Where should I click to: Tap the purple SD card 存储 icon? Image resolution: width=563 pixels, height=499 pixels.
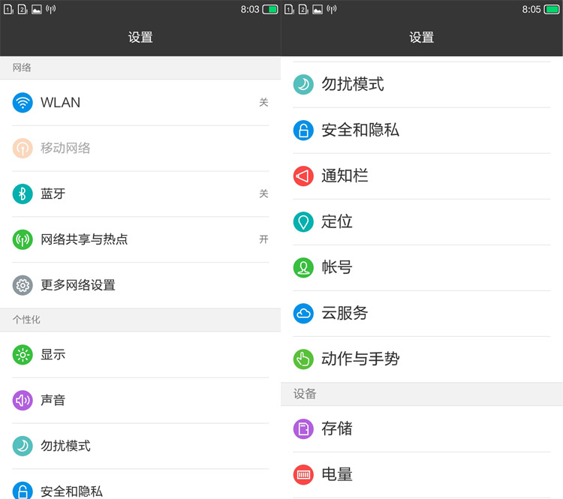(x=303, y=429)
